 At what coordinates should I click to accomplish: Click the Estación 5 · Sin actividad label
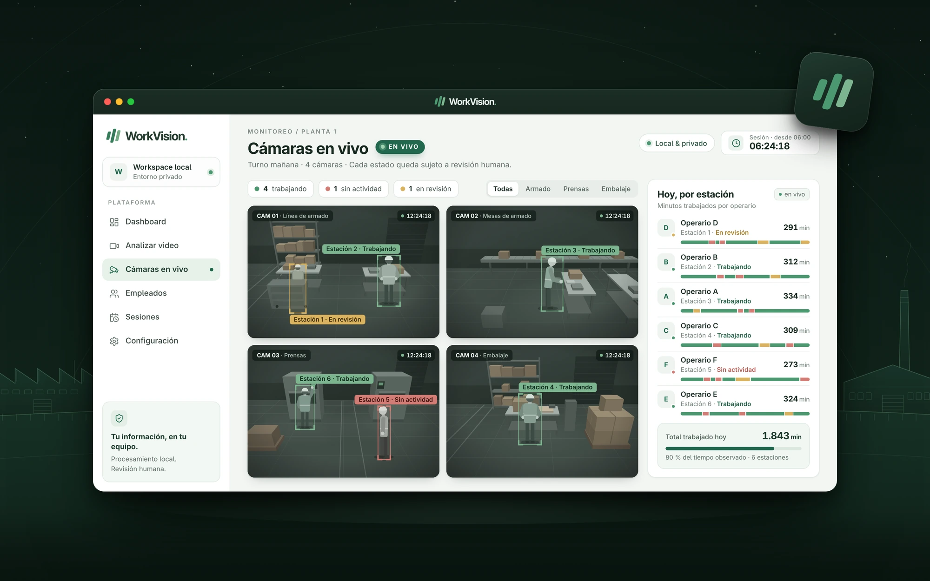(x=396, y=400)
